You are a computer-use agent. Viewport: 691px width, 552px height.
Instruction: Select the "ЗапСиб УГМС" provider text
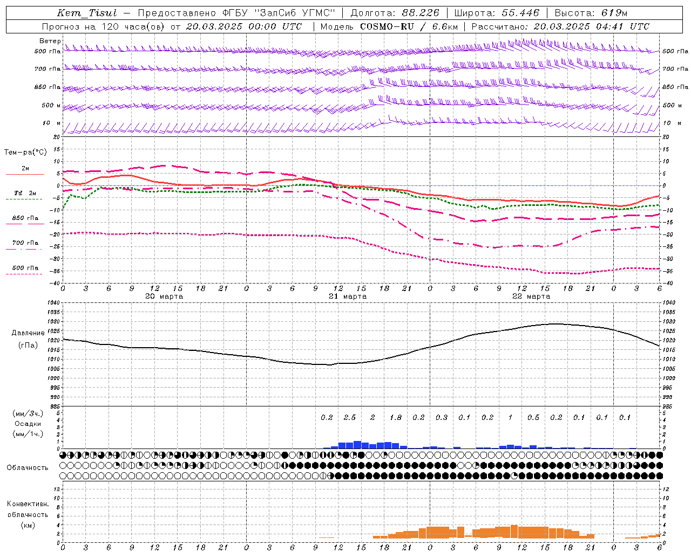(x=295, y=13)
